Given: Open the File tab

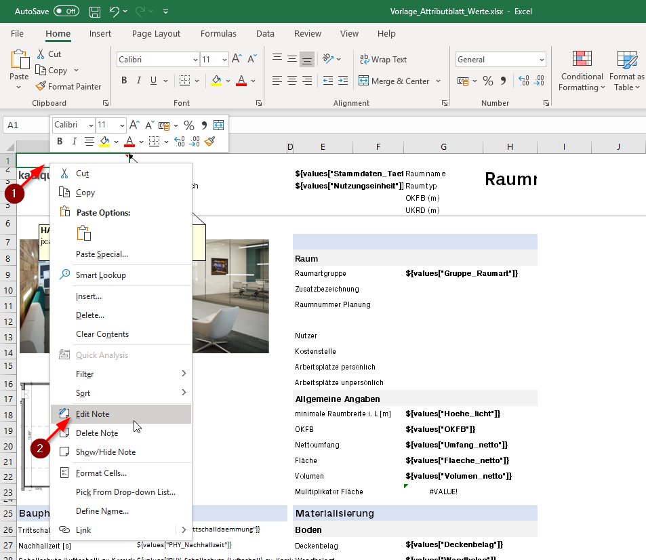Looking at the screenshot, I should pyautogui.click(x=17, y=34).
